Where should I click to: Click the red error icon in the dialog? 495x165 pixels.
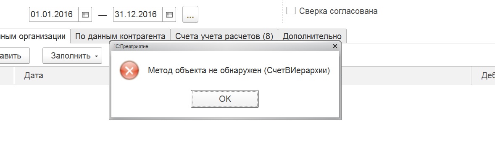(129, 70)
